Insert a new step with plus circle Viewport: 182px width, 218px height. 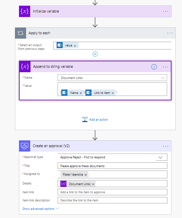[95, 54]
